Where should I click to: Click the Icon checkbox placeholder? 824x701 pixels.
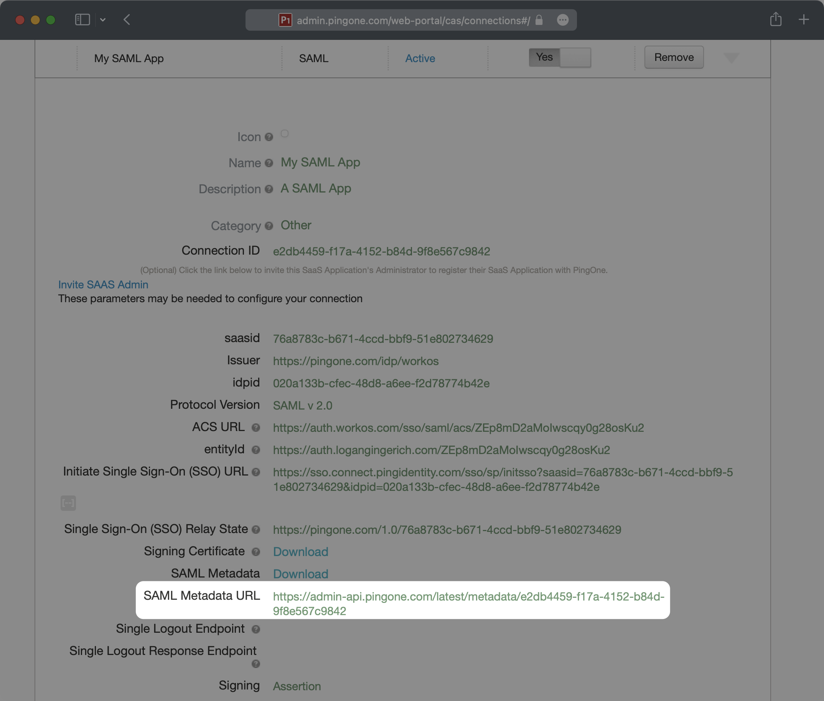[x=285, y=133]
